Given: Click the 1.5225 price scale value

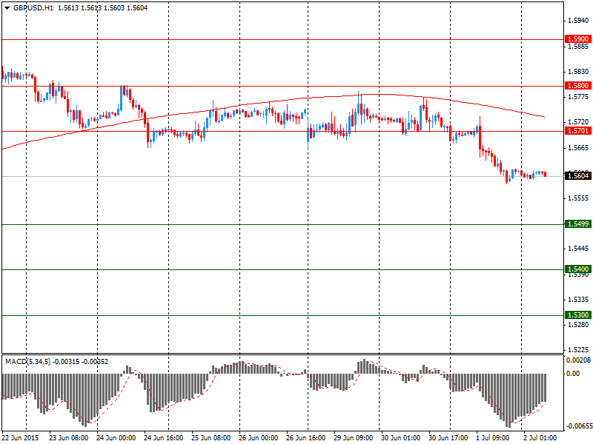Looking at the screenshot, I should click(579, 350).
